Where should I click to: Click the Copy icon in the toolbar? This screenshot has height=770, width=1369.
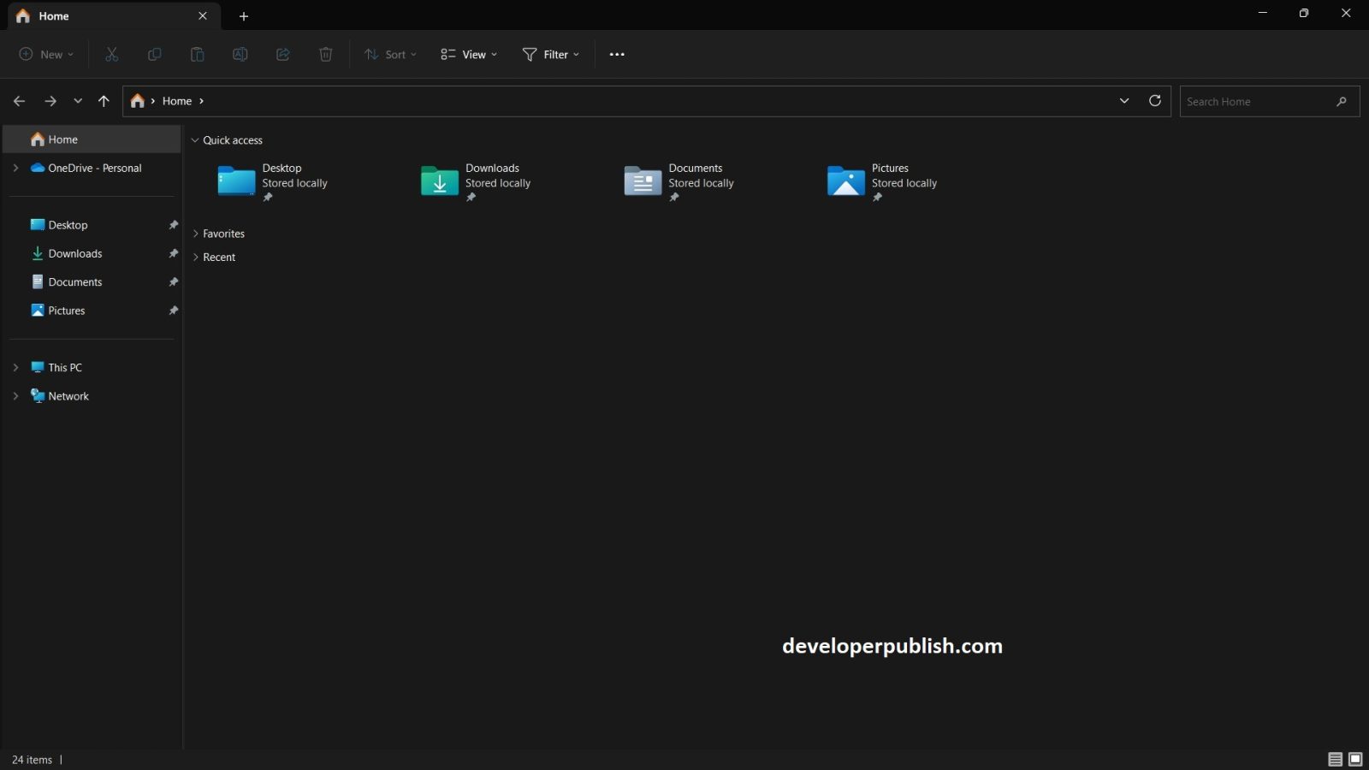154,54
